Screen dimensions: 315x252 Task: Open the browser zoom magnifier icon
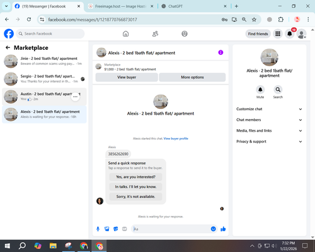[x=244, y=20]
